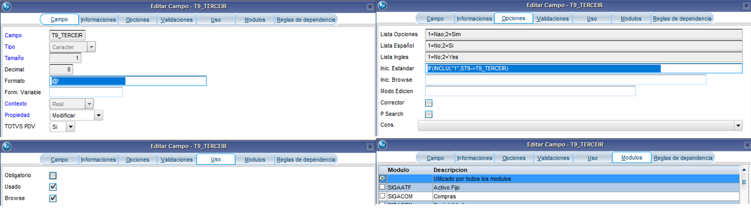
Task: Open Validaciones tab in the window showing Lista Opciones
Action: pos(553,18)
